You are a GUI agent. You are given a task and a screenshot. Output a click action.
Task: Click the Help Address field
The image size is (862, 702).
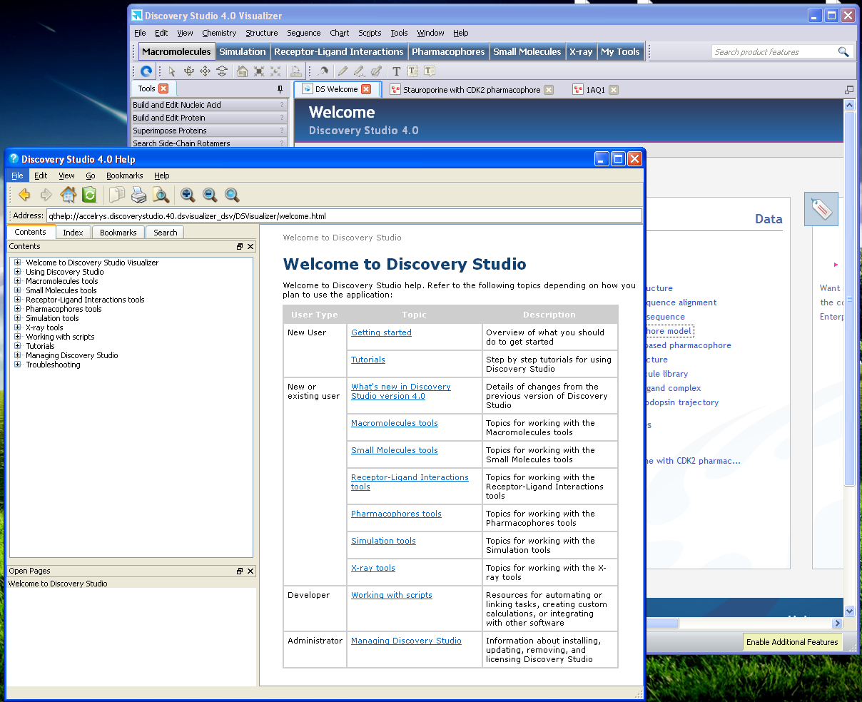(344, 215)
